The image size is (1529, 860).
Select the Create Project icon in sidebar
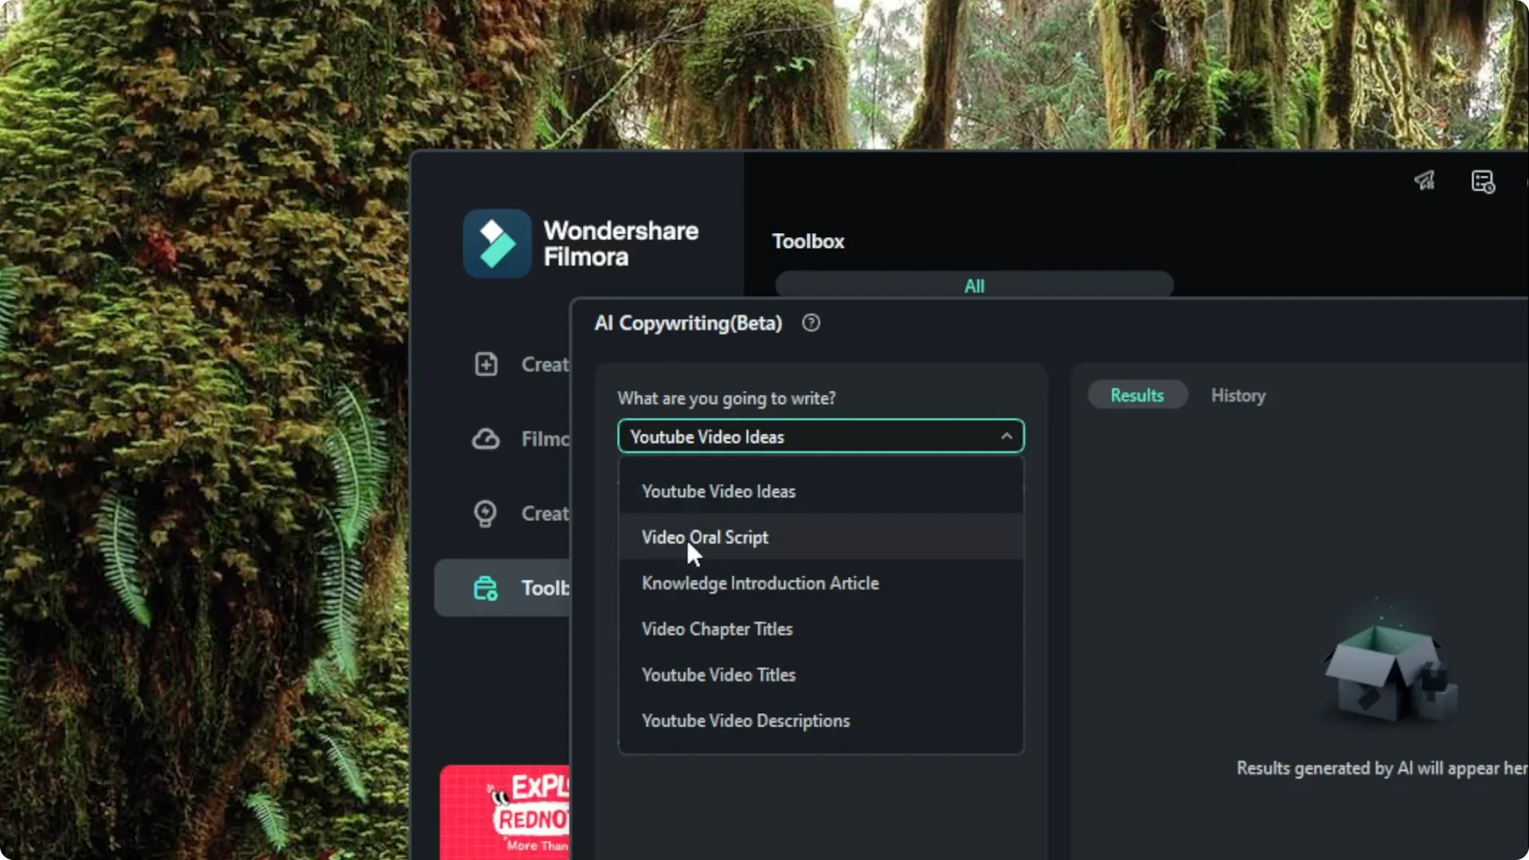click(x=486, y=364)
